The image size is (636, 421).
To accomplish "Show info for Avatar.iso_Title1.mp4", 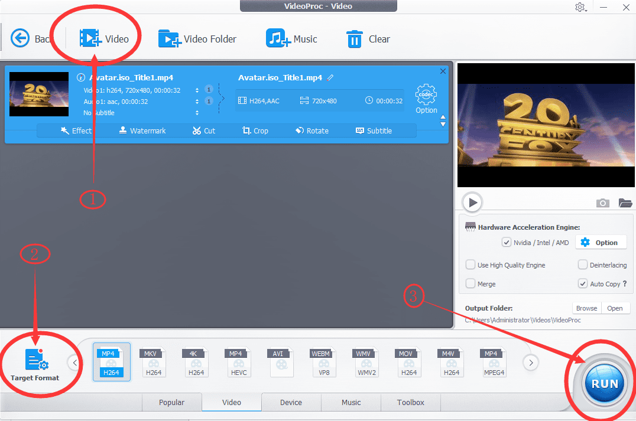I will pos(81,77).
